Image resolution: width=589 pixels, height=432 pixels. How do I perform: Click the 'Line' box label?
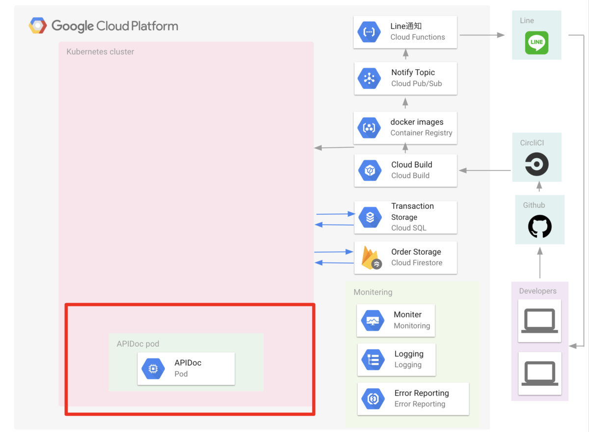527,21
